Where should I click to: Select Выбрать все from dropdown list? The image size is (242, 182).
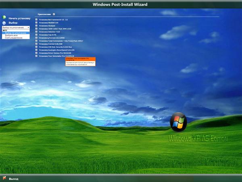pos(16,35)
